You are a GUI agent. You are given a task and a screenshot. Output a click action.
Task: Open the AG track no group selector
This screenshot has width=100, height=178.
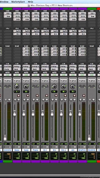(x=73, y=81)
